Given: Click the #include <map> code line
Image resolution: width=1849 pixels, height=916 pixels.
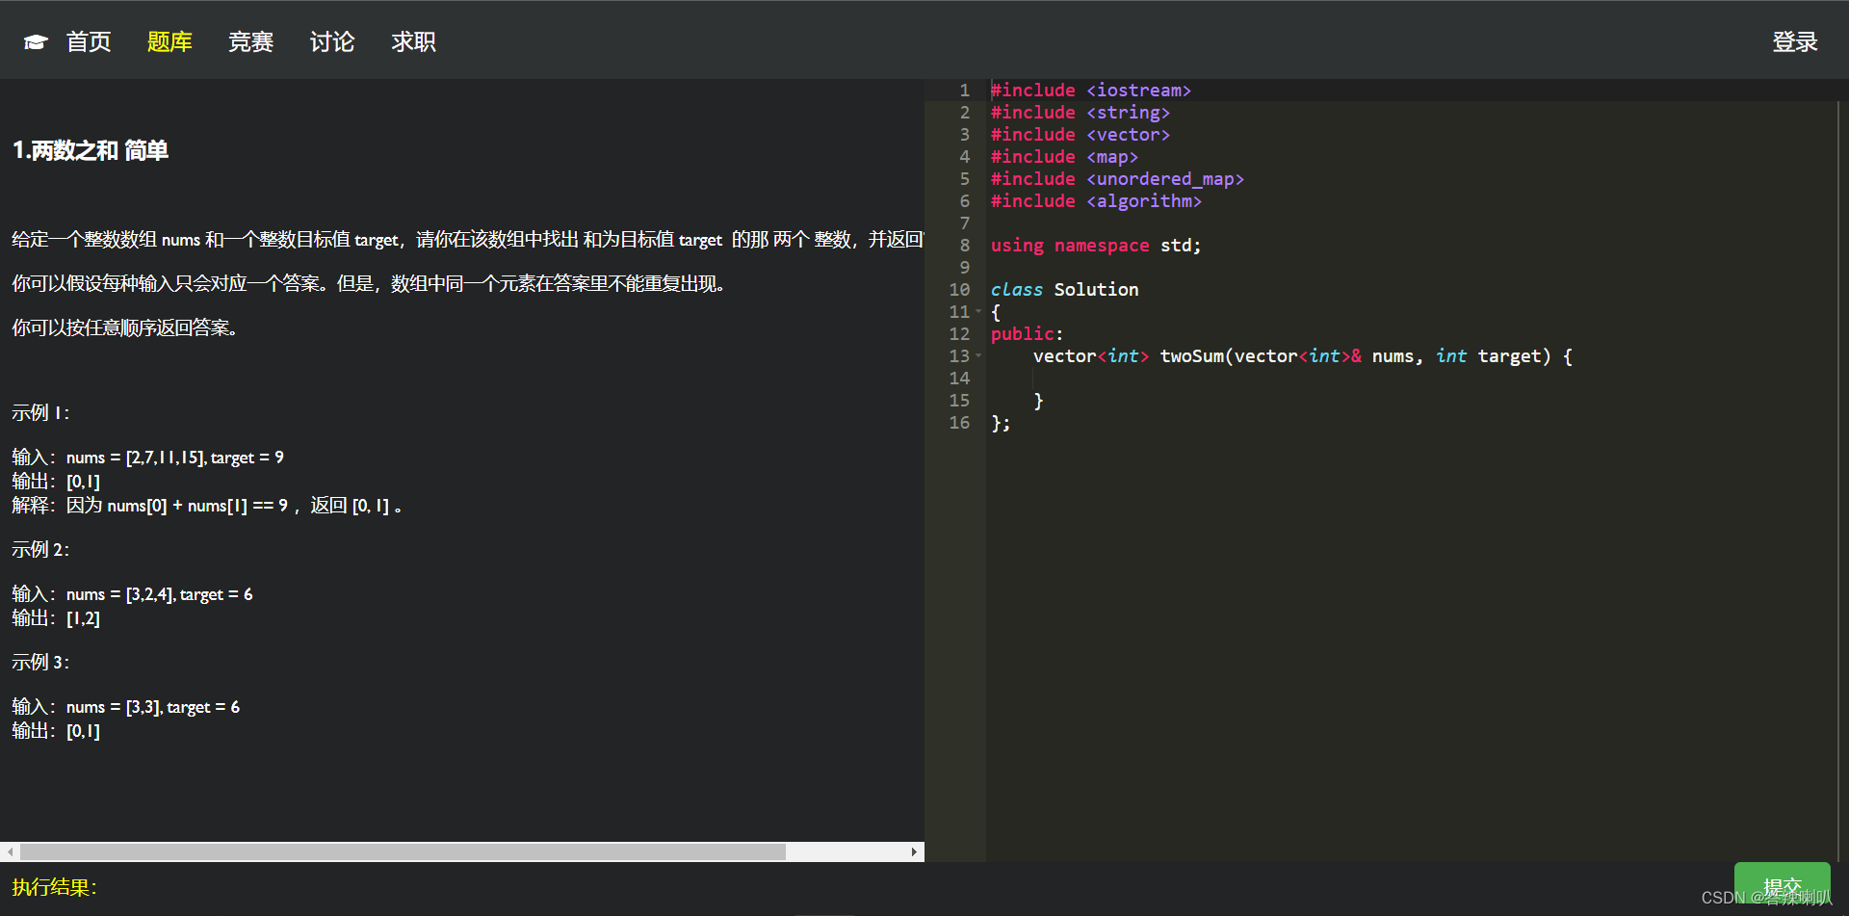Looking at the screenshot, I should (x=1064, y=156).
